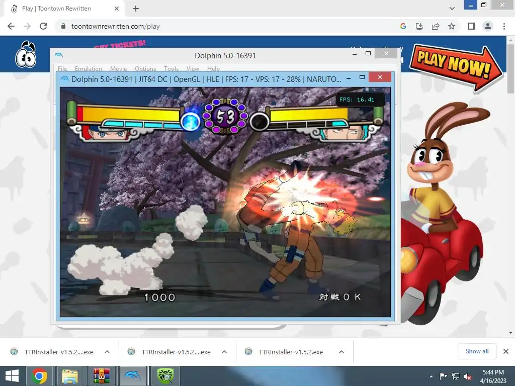The height and width of the screenshot is (386, 515).
Task: Minimize the main Dolphin 5.0-16391 window
Action: (355, 54)
